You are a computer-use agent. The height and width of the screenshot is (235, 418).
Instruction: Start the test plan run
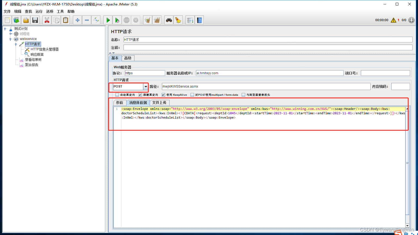[x=107, y=20]
